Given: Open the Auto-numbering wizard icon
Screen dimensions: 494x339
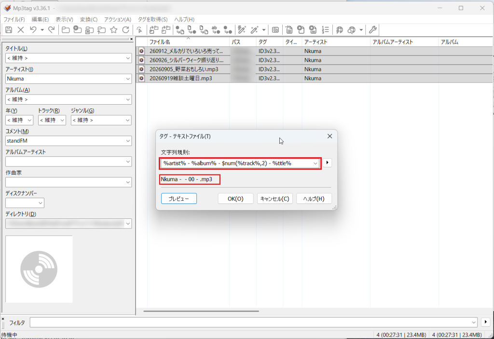Looking at the screenshot, I should 326,30.
